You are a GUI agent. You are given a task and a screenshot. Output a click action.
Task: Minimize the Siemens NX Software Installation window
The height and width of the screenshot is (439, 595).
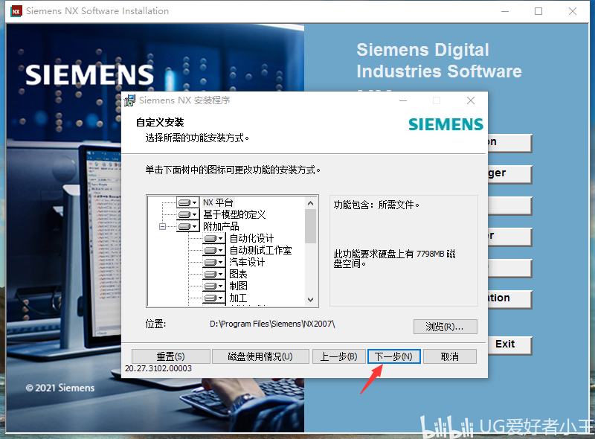[505, 11]
